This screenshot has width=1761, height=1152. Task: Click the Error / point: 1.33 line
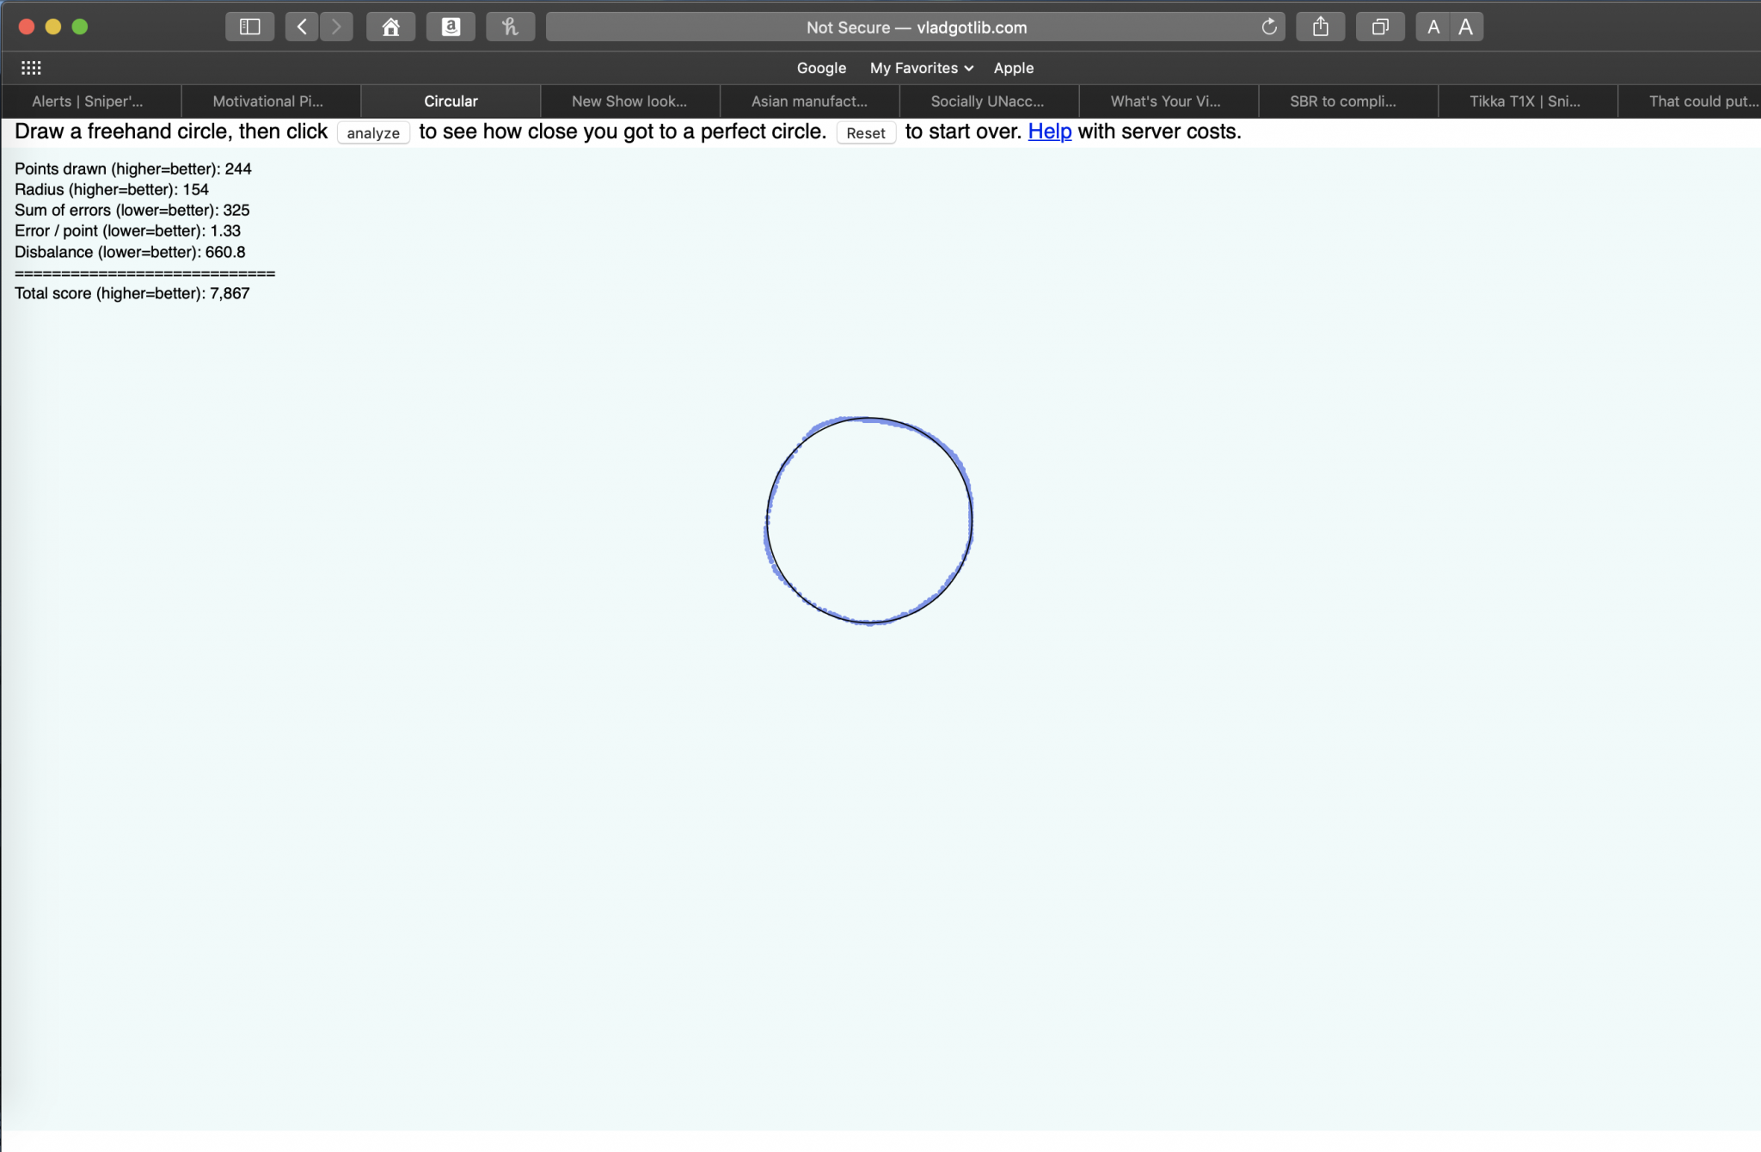128,230
